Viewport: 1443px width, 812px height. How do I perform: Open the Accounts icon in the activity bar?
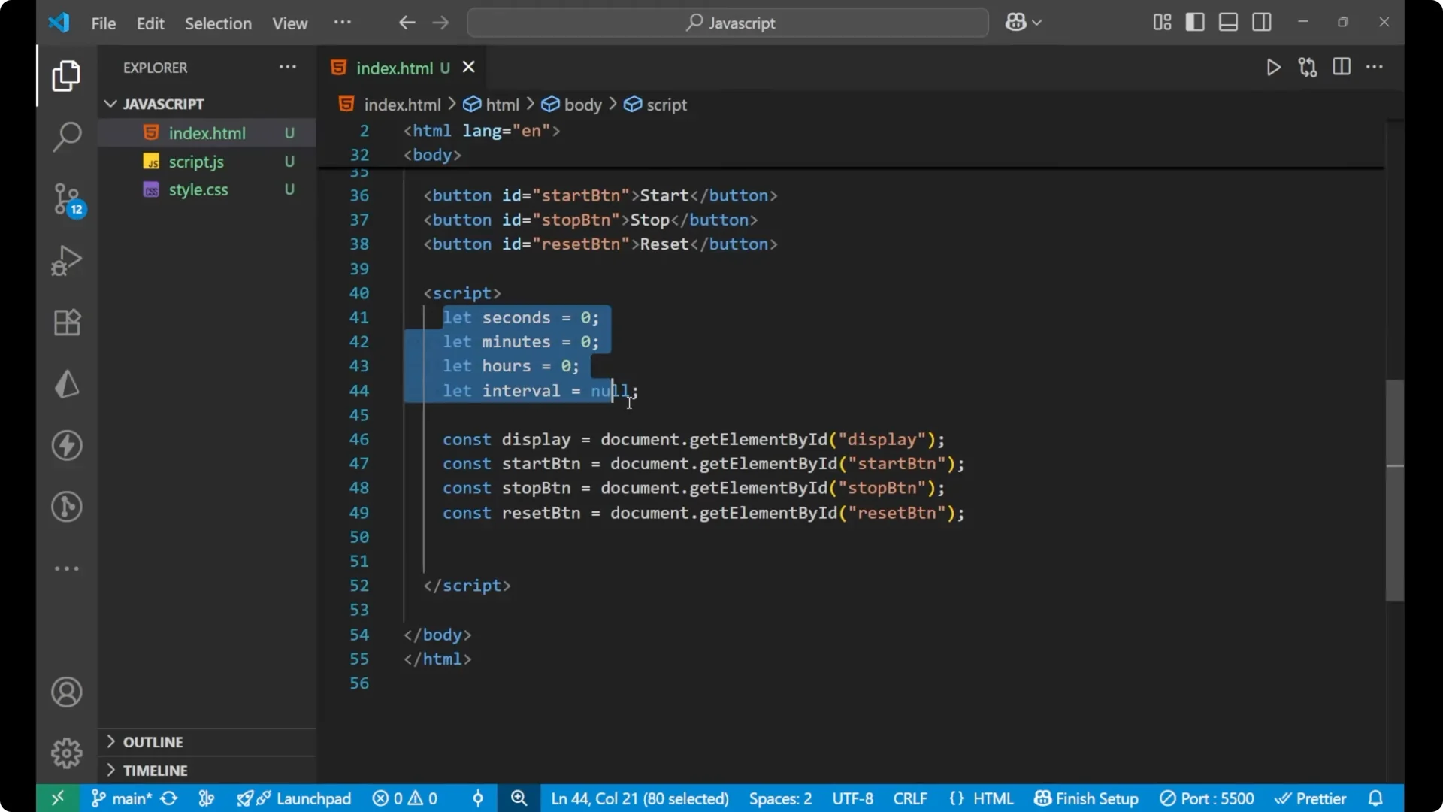67,692
